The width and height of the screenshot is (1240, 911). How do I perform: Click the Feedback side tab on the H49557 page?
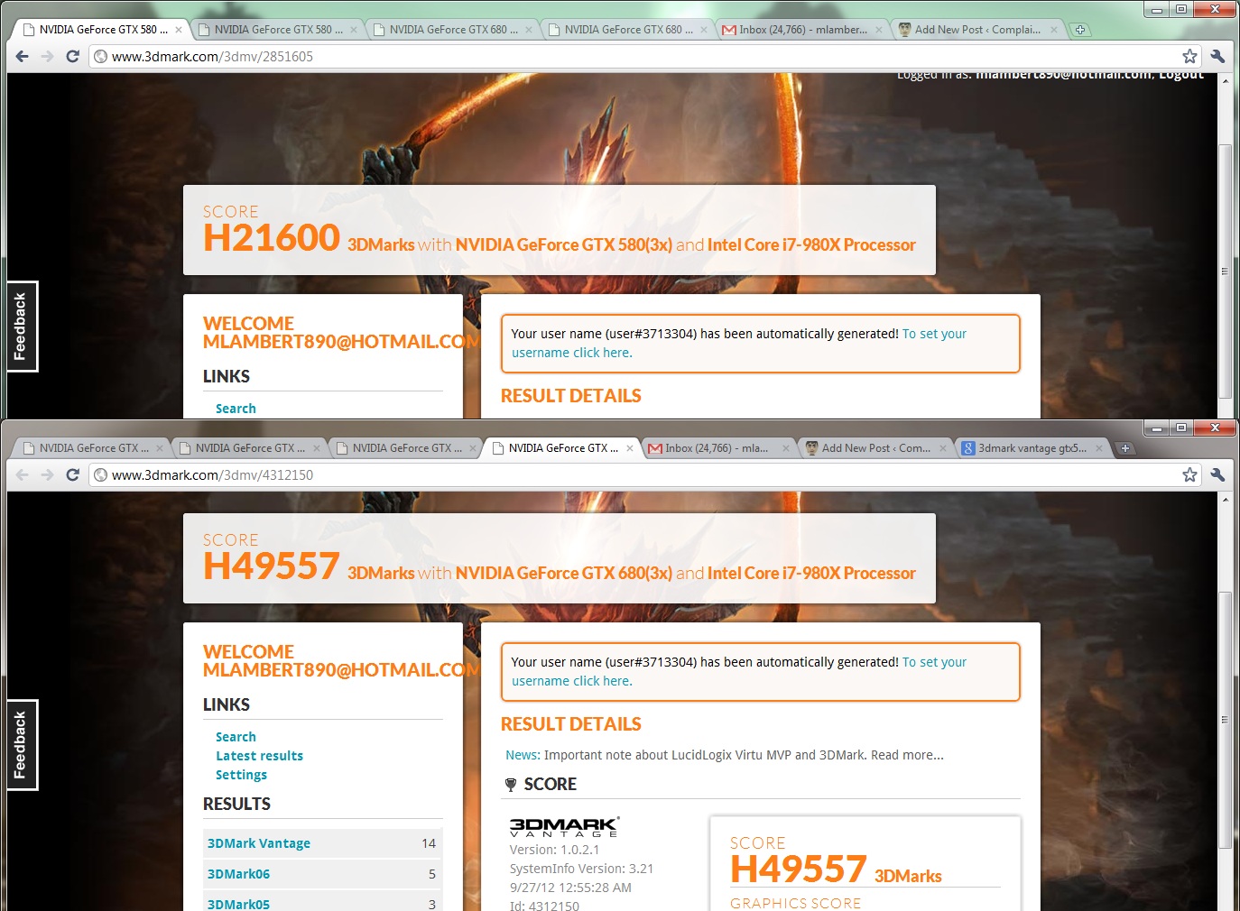(22, 745)
